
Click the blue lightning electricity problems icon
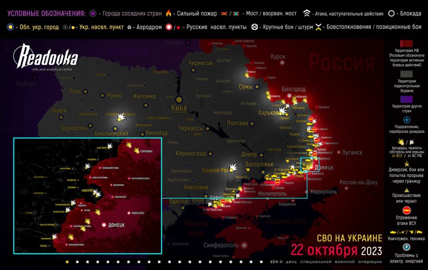[407, 247]
